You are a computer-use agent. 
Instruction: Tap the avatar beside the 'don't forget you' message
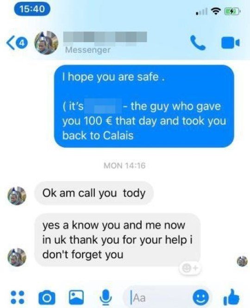click(17, 257)
